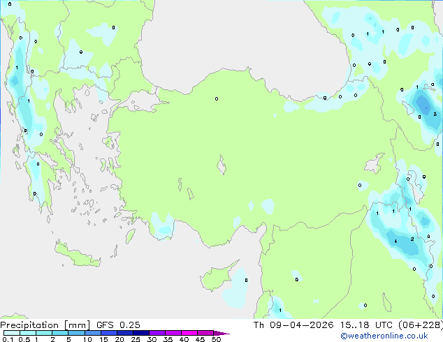Click legend swatch between 35 and 40
The height and width of the screenshot is (342, 443).
click(173, 333)
